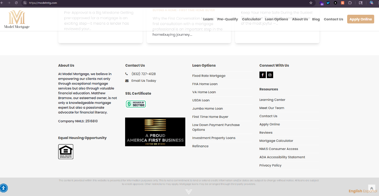Bookmark this page with star icon
Viewport: 379px width, 196px height.
pos(311,3)
